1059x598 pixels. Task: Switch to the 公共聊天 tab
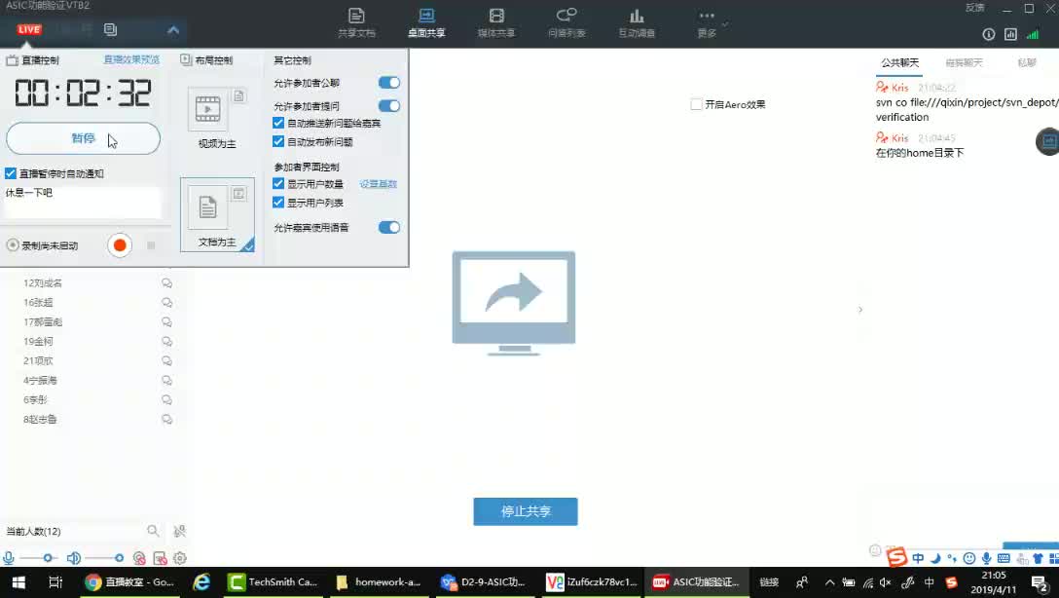899,63
